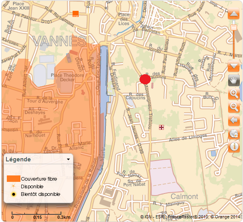The height and width of the screenshot is (222, 243).
Task: Click the zoom slider up arrow button
Action: 233,15
